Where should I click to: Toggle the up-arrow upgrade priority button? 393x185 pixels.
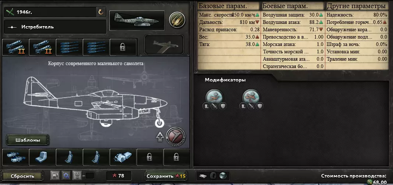[77, 176]
